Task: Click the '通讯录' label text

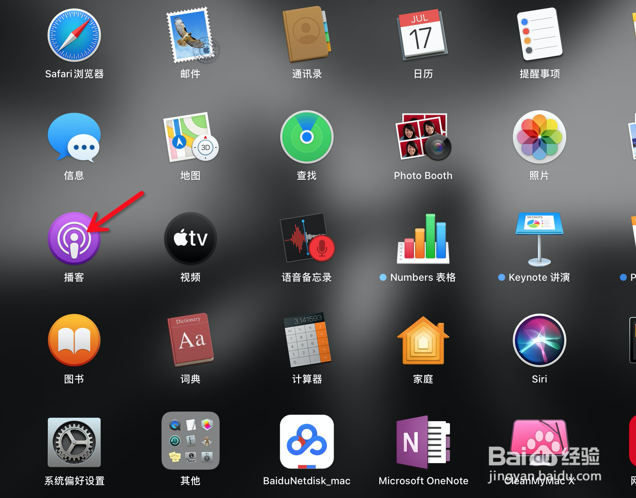Action: [x=307, y=74]
